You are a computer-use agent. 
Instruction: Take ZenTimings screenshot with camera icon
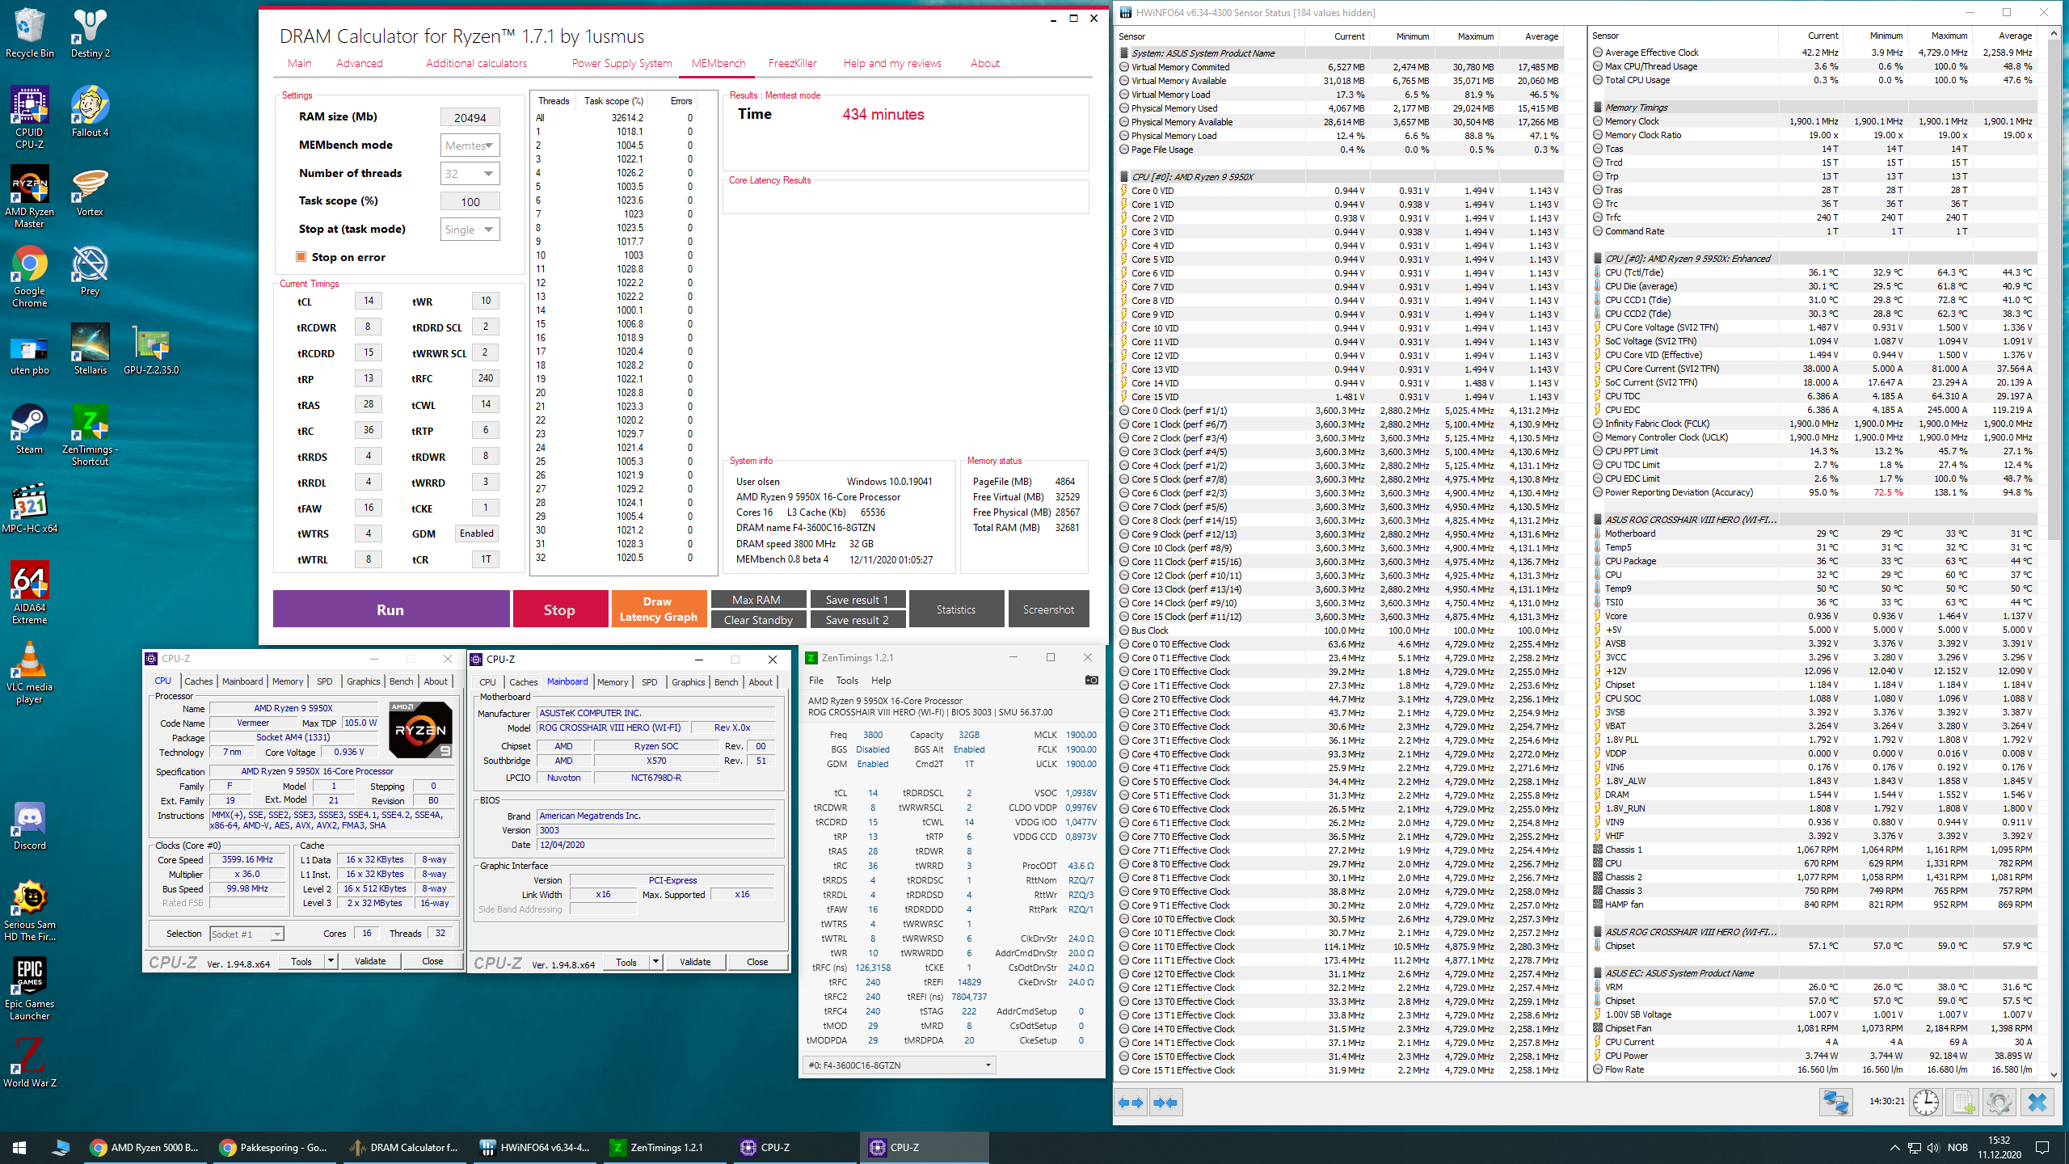pyautogui.click(x=1091, y=680)
